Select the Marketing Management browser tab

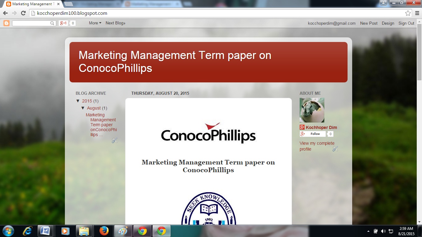[32, 4]
